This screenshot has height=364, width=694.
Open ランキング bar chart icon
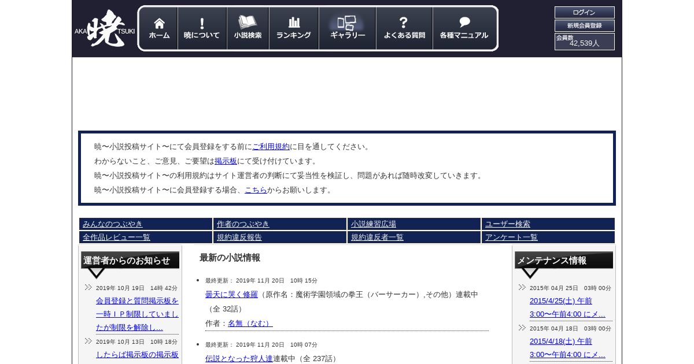(x=294, y=28)
